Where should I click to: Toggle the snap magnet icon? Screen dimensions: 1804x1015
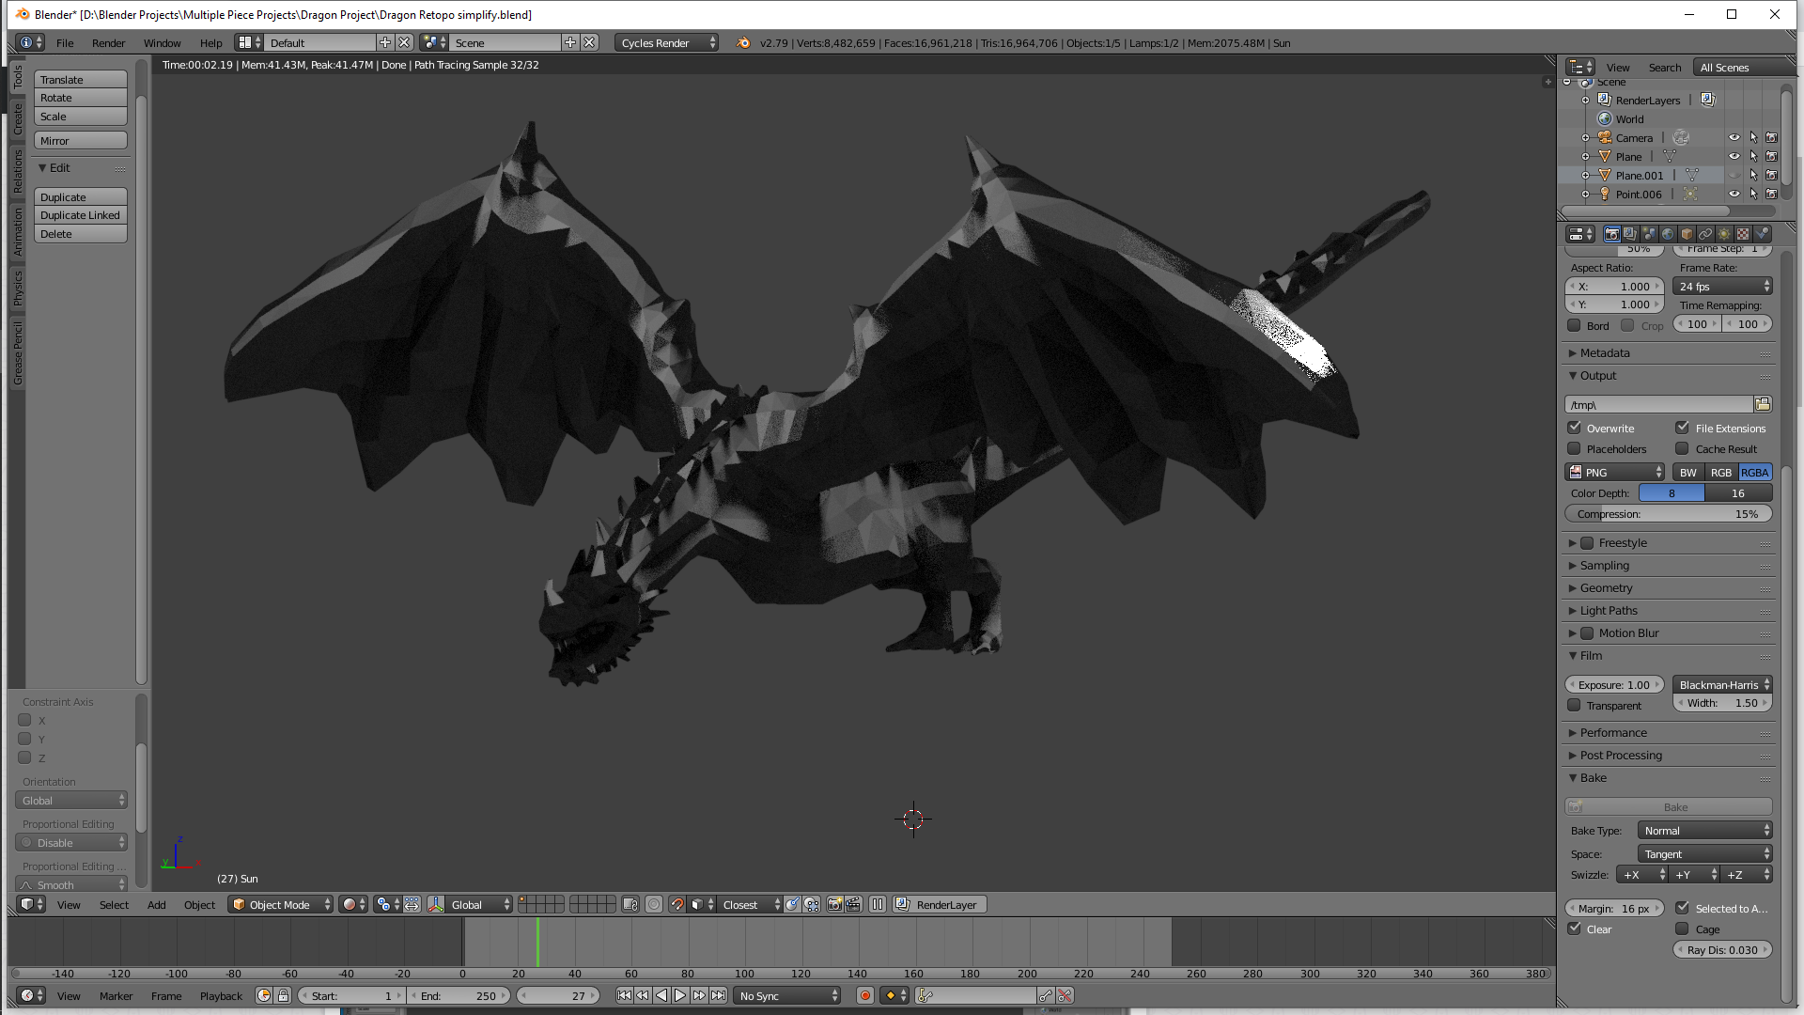(676, 904)
